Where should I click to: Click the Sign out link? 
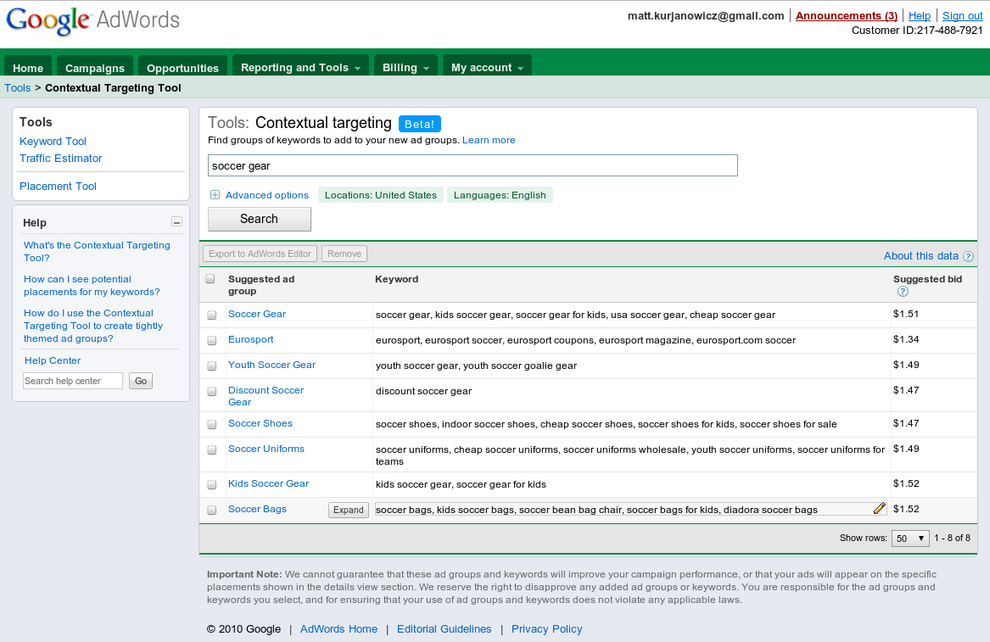click(x=962, y=16)
